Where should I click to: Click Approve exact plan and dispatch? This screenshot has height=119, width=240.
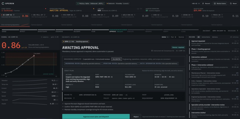pos(96,117)
